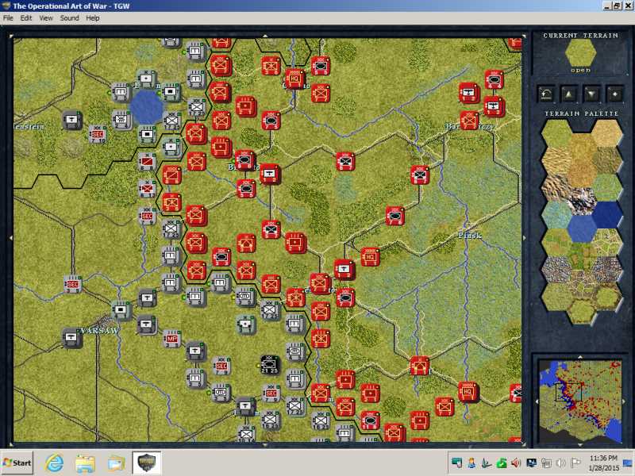This screenshot has width=635, height=476.
Task: Pick the pale light-green terrain hex
Action: 607,188
